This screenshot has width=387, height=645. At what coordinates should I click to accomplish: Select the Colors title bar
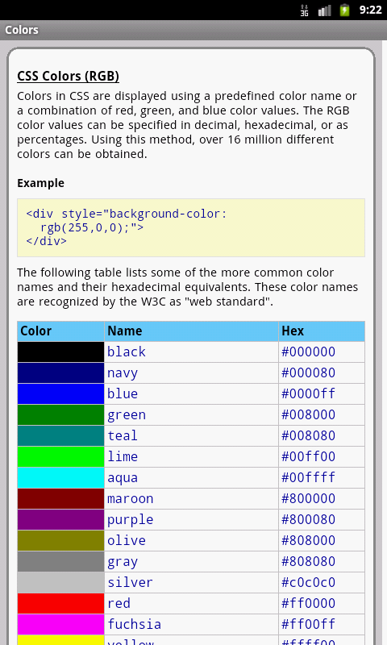[193, 30]
